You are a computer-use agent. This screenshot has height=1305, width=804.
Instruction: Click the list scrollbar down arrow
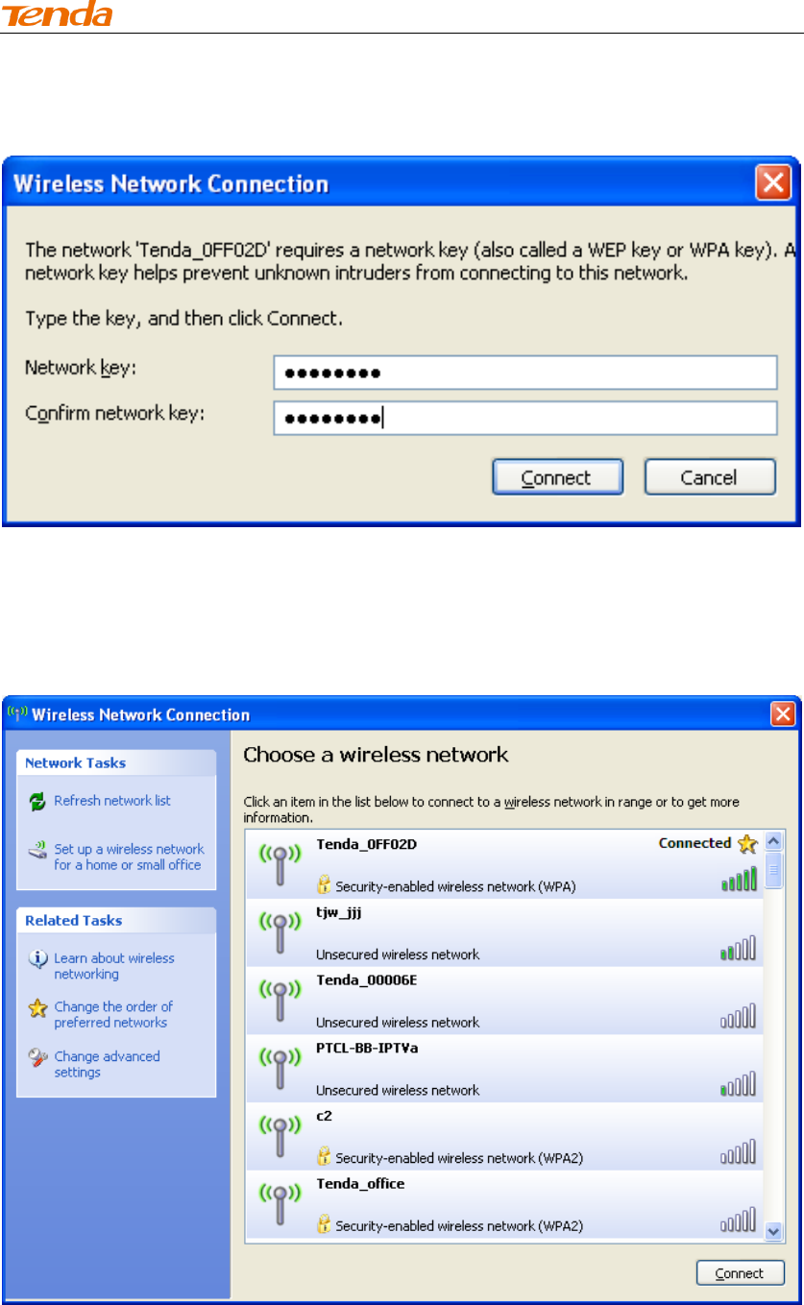point(774,1230)
